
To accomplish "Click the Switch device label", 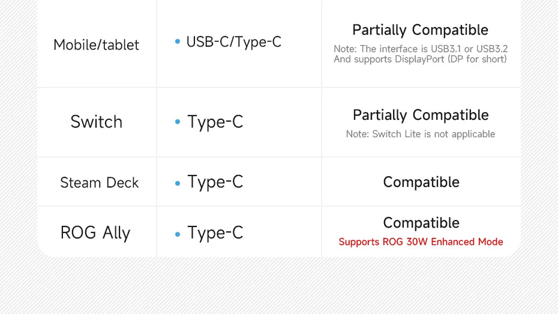I will (97, 122).
